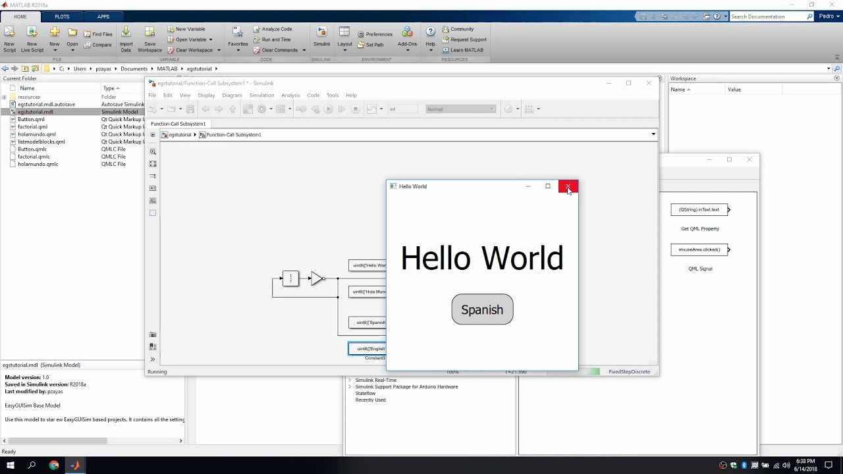Image resolution: width=843 pixels, height=474 pixels.
Task: Open Clear Workspace dropdown arrow
Action: [219, 50]
